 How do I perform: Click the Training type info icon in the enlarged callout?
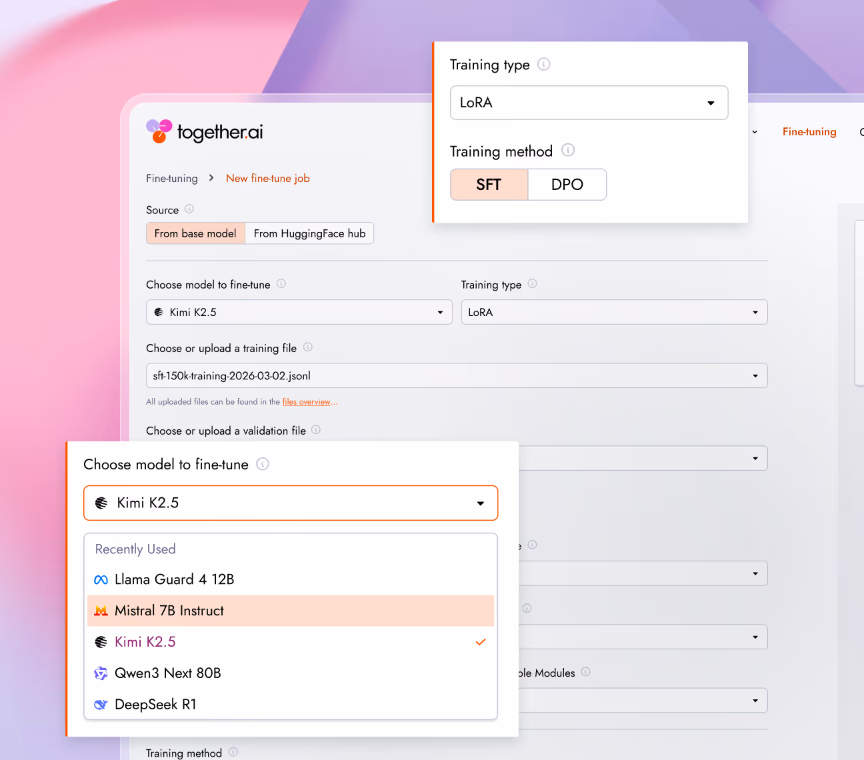click(x=544, y=64)
